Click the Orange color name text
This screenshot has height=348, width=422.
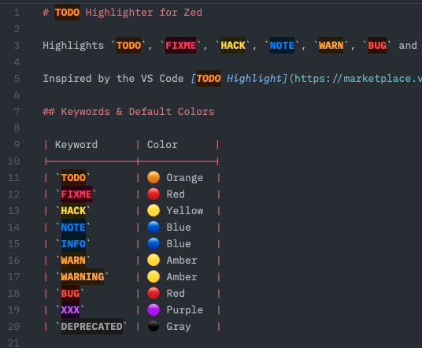[184, 178]
